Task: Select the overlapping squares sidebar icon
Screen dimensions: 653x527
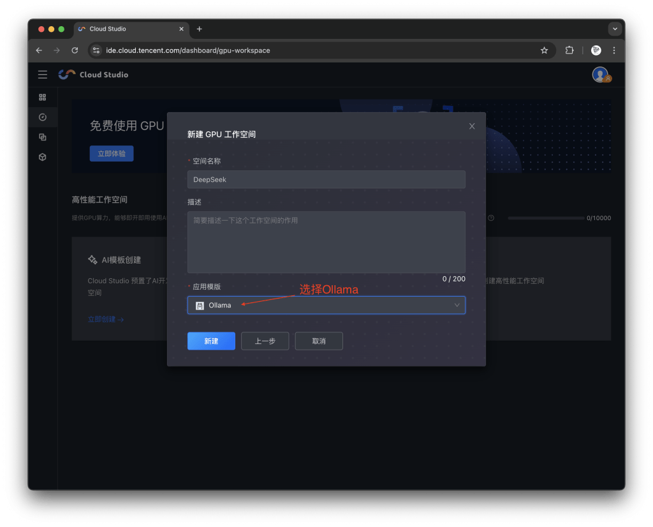Action: click(x=43, y=137)
